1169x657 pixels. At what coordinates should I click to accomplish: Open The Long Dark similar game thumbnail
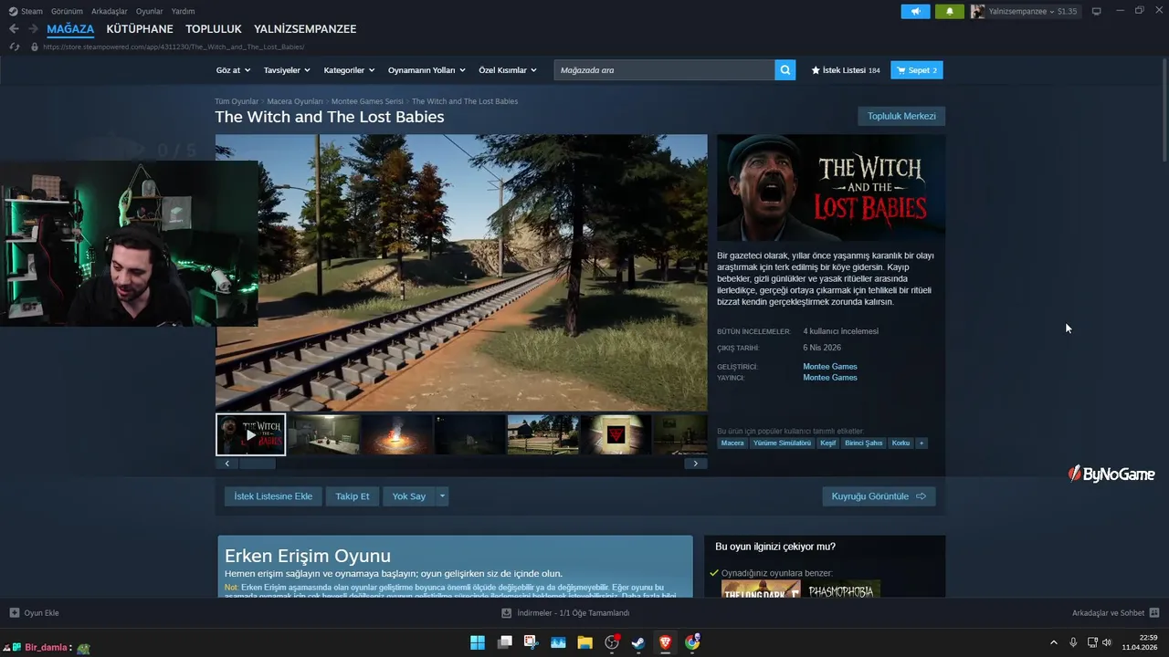click(761, 589)
